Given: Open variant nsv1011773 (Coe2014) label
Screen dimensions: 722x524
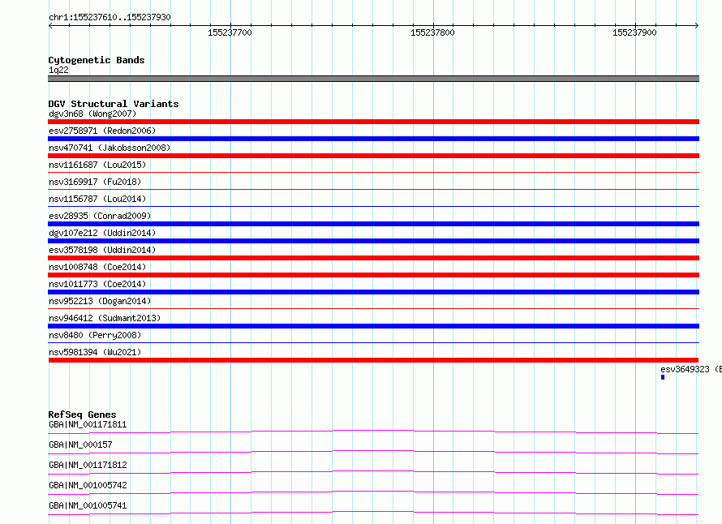Looking at the screenshot, I should (97, 284).
